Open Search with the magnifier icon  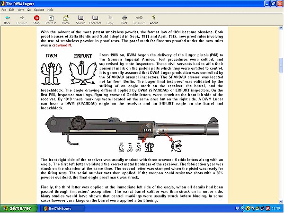(80, 19)
